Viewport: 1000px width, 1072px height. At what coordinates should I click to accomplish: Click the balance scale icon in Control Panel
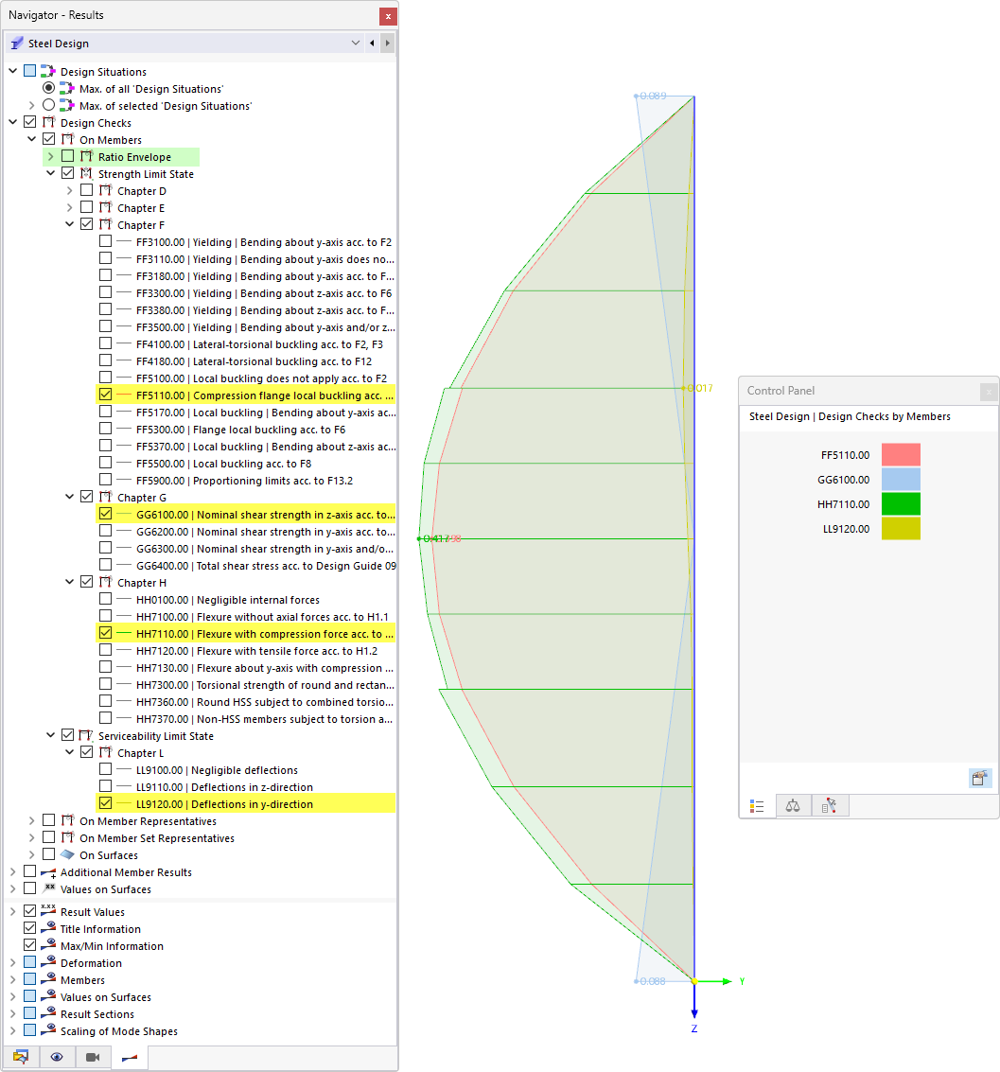(793, 805)
